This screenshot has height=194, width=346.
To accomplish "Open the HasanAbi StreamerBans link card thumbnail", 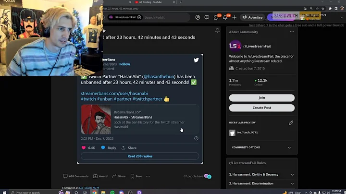I will pos(96,119).
